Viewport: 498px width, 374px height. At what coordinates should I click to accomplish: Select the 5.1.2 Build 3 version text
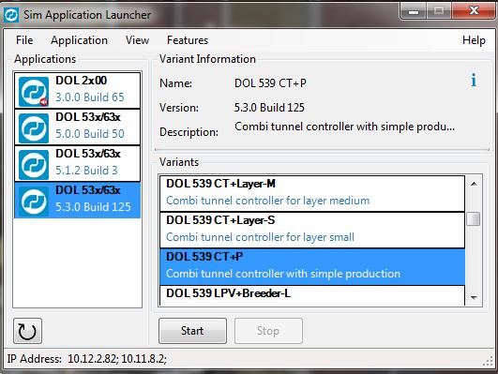(x=86, y=171)
